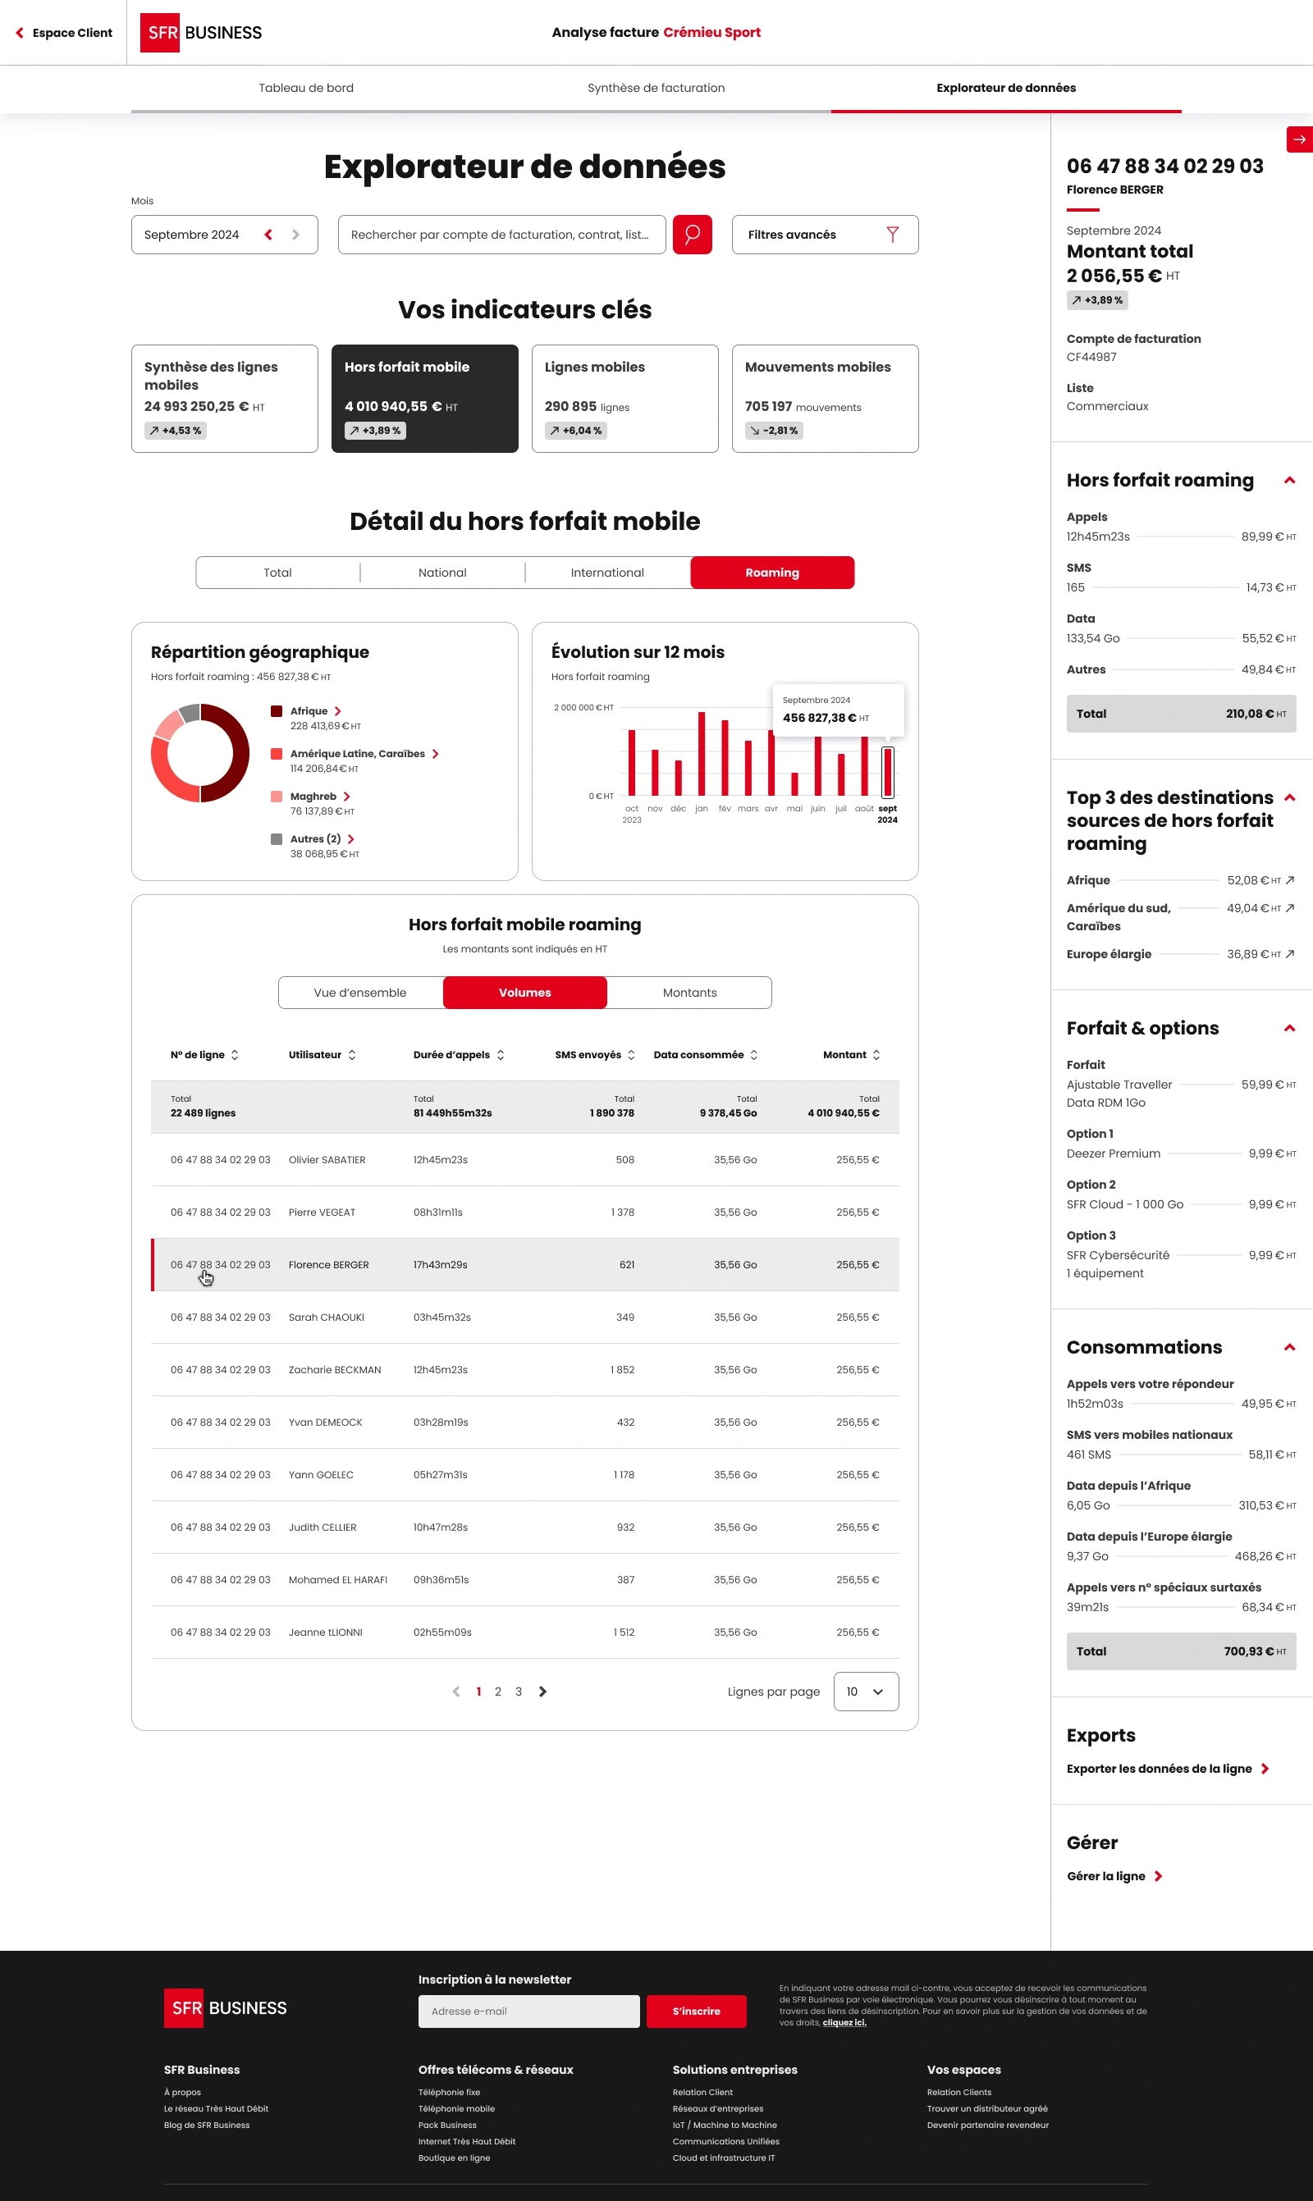Open advanced filters via the funnel icon
1313x2201 pixels.
pyautogui.click(x=894, y=235)
